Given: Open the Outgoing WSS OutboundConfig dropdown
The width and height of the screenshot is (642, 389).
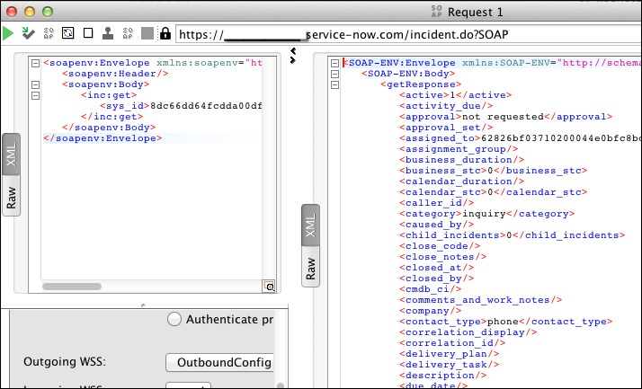Looking at the screenshot, I should [219, 362].
